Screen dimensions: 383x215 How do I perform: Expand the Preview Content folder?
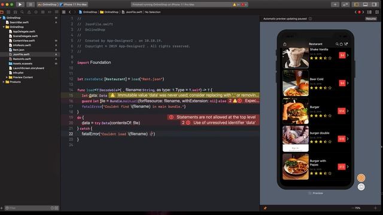7,77
